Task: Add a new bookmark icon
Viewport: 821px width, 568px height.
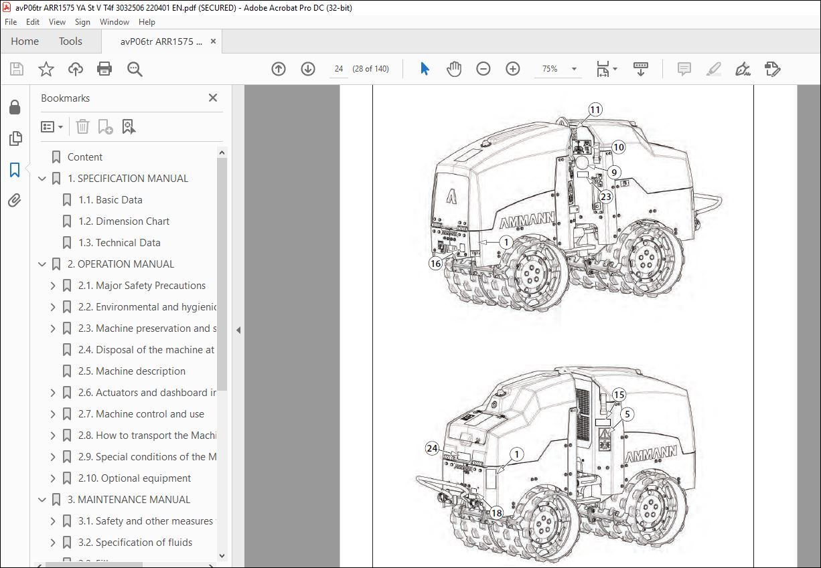Action: [x=105, y=126]
